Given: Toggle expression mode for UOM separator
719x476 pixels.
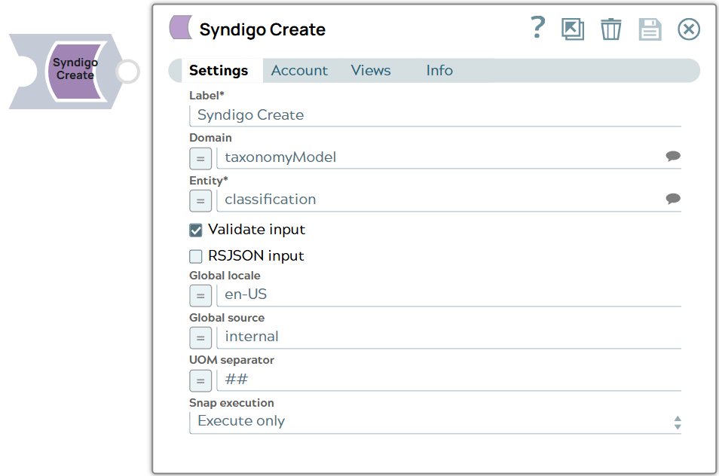Looking at the screenshot, I should coord(200,380).
